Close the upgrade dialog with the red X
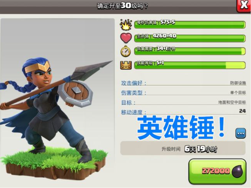This screenshot has height=188, width=251. [x=244, y=5]
